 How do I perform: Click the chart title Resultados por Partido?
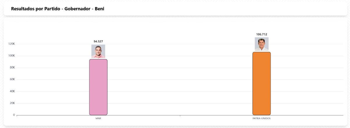(x=58, y=9)
